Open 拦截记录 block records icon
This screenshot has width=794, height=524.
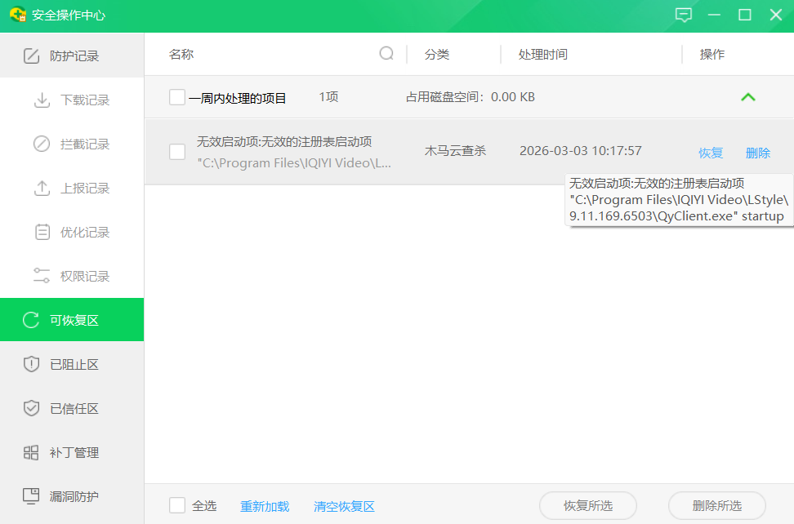(42, 144)
